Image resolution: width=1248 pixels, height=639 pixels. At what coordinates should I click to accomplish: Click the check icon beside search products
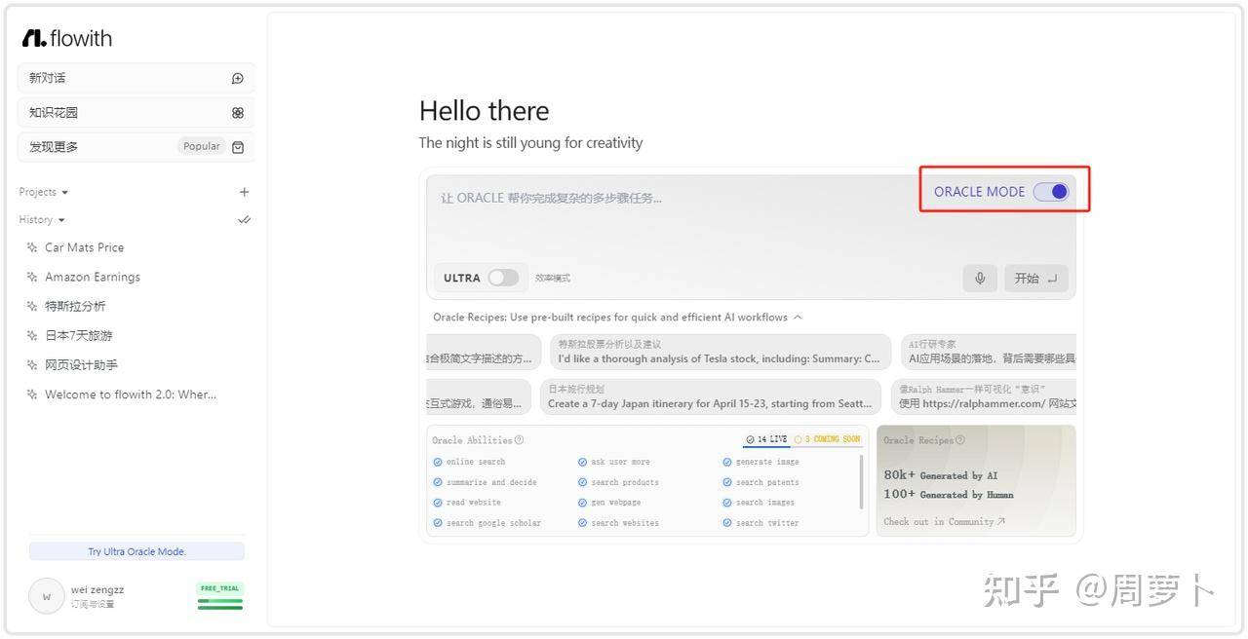(x=582, y=482)
